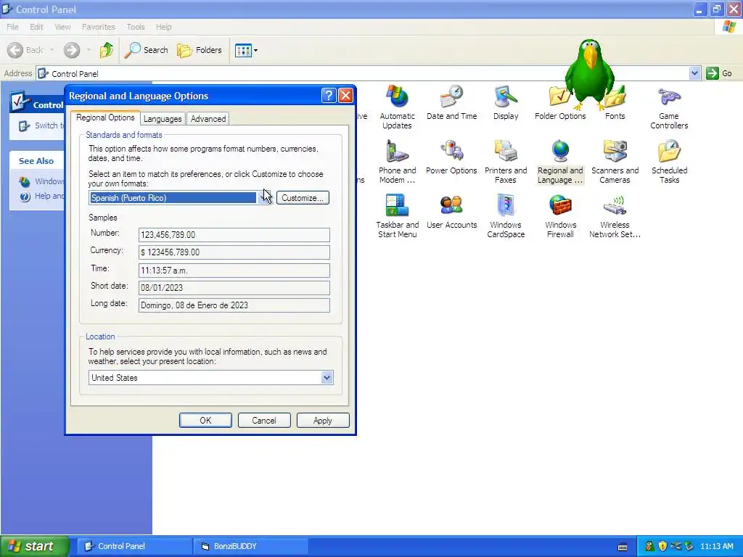The image size is (743, 557).
Task: Open the Forward button history dropdown arrow
Action: (x=89, y=50)
